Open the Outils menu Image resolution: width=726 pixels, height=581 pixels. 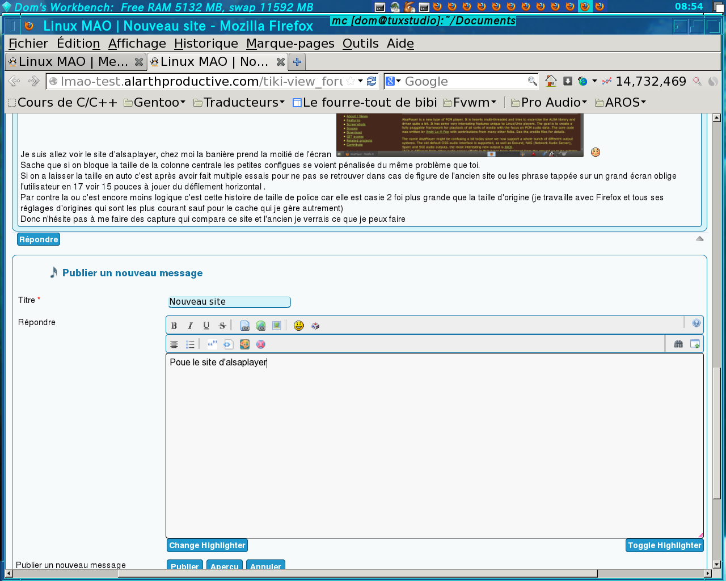[361, 44]
